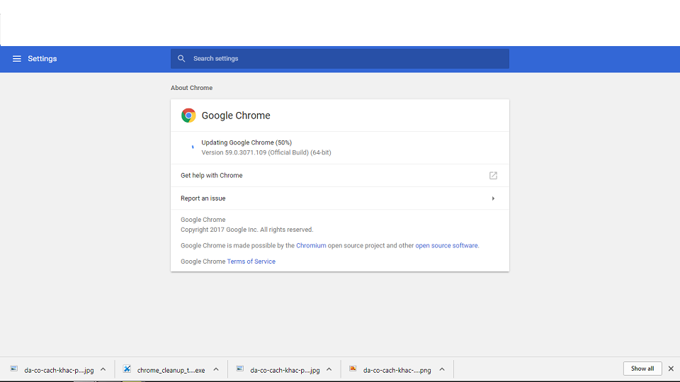Image resolution: width=680 pixels, height=382 pixels.
Task: Open first da-co-cach-khac-p....jpg download
Action: point(59,370)
